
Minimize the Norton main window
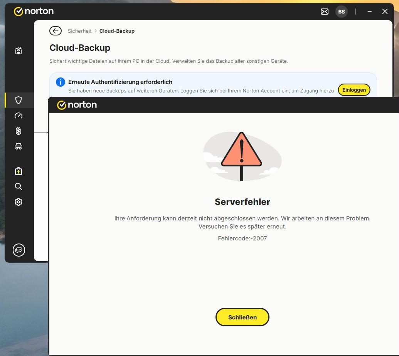tap(370, 12)
